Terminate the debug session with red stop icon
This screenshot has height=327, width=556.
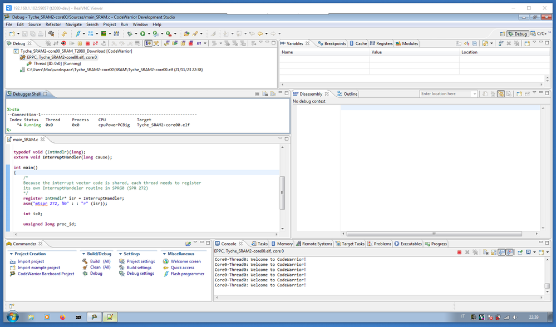[x=86, y=43]
